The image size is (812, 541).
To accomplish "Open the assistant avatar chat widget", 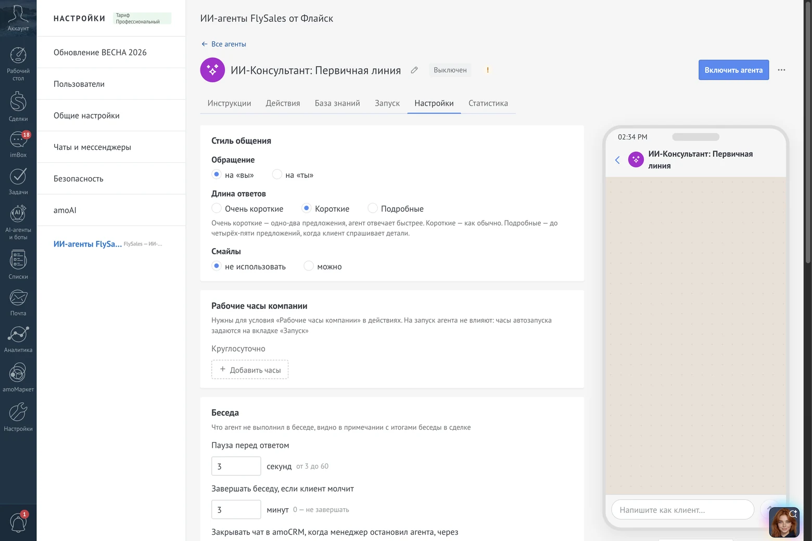I will point(784,522).
